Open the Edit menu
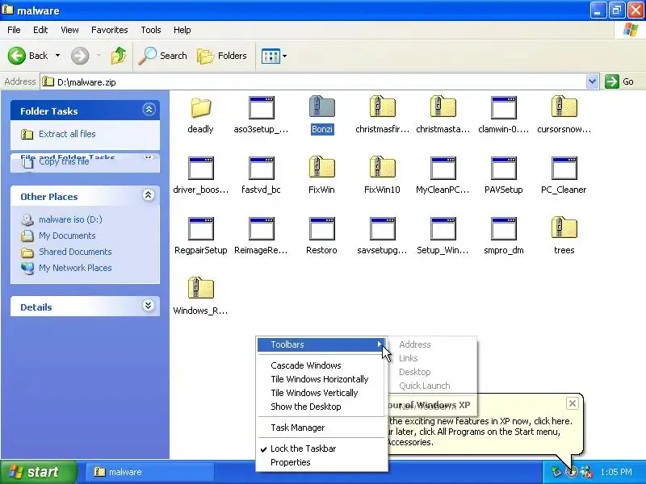 [x=40, y=30]
